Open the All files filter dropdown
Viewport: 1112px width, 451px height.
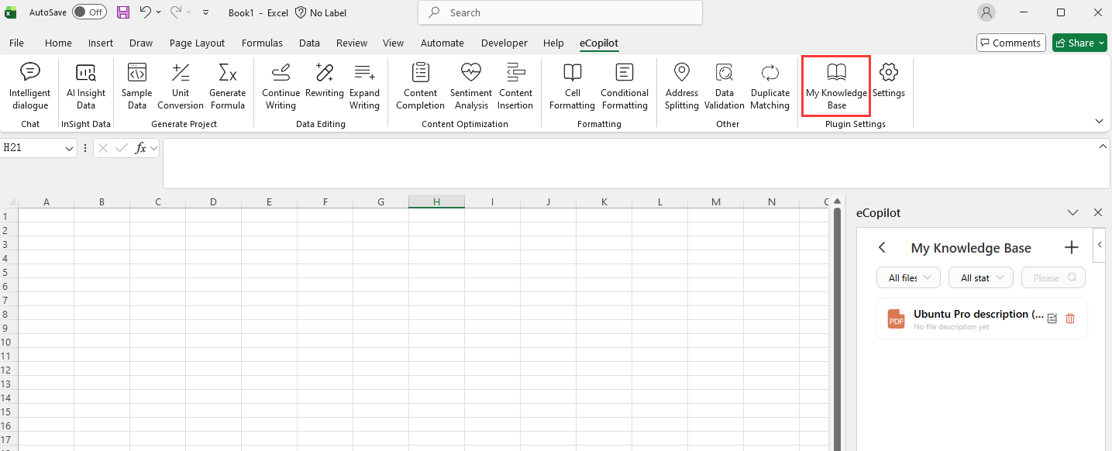point(907,277)
